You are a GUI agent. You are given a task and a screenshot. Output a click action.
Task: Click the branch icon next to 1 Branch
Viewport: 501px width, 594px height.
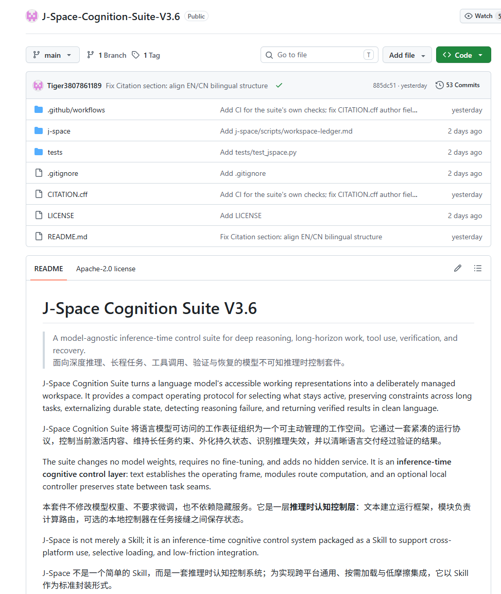point(90,55)
